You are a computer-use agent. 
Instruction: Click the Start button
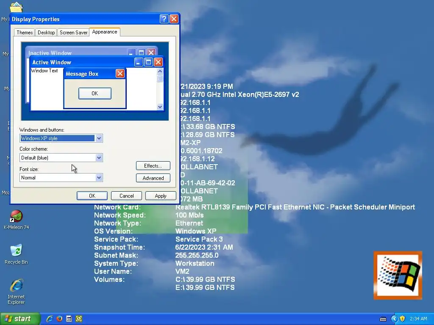[x=20, y=319]
